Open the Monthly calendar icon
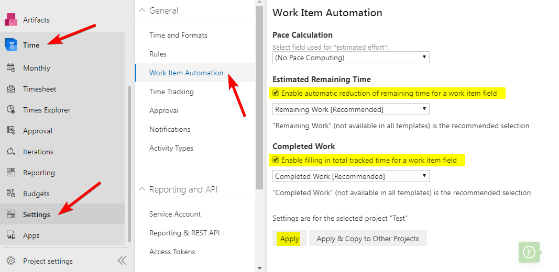Image resolution: width=559 pixels, height=272 pixels. 11,68
